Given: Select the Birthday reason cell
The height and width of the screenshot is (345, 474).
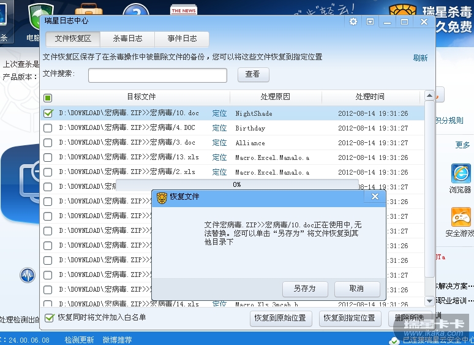Looking at the screenshot, I should tap(250, 128).
